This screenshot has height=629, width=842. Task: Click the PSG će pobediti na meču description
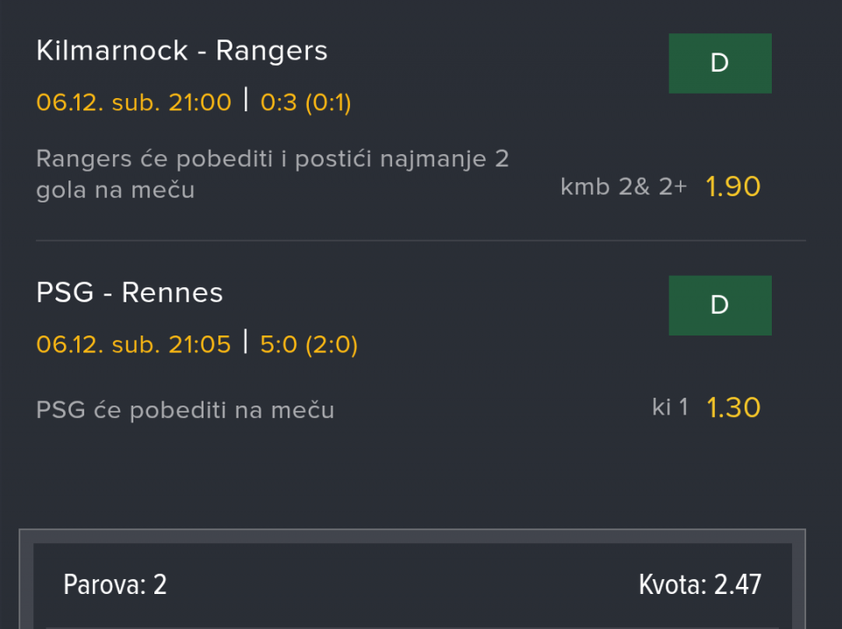[x=185, y=410]
